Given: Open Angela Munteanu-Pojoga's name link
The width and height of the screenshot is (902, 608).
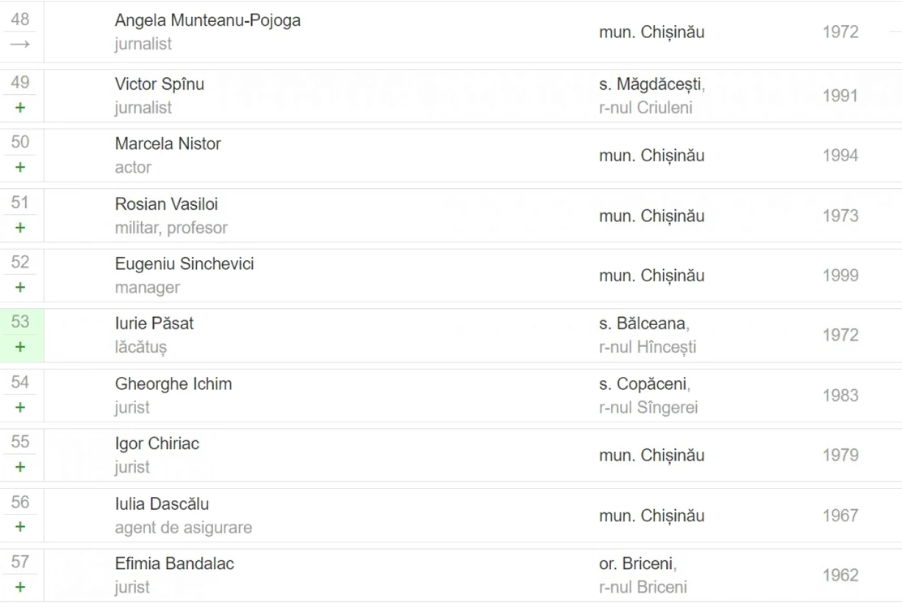Looking at the screenshot, I should tap(207, 21).
